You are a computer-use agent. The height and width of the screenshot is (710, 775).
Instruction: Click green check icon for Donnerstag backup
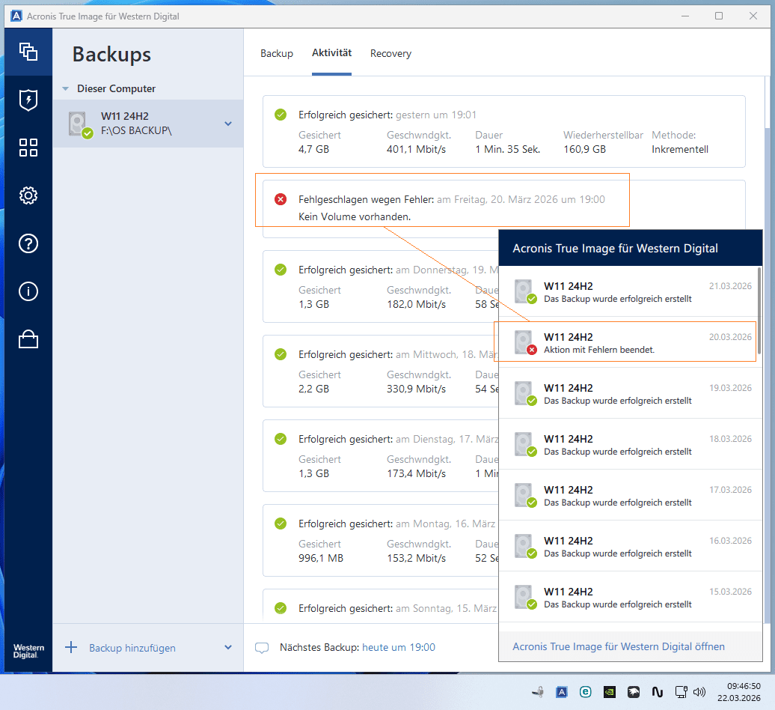point(281,270)
